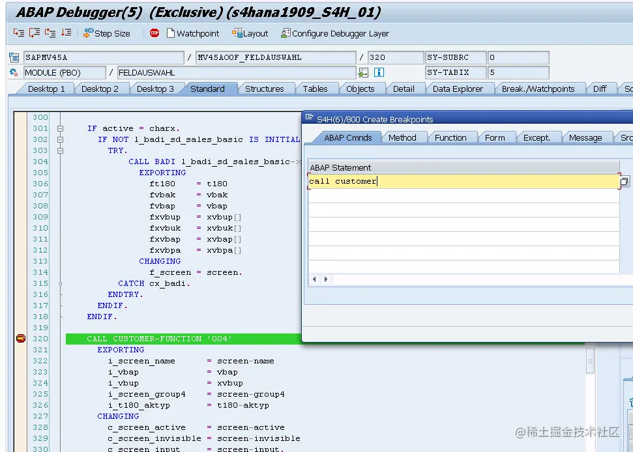The width and height of the screenshot is (633, 452).
Task: Click the Layout toolbar icon
Action: pyautogui.click(x=249, y=33)
